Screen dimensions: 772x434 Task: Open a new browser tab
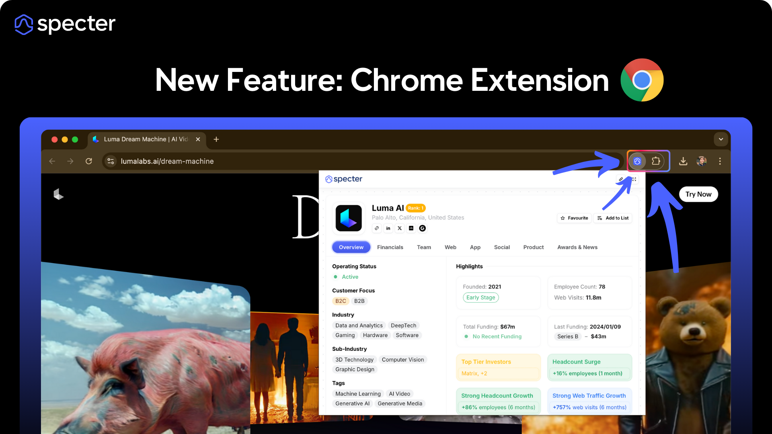216,139
